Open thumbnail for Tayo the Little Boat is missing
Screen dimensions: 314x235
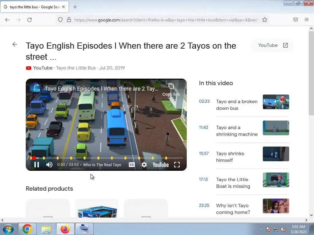276,180
